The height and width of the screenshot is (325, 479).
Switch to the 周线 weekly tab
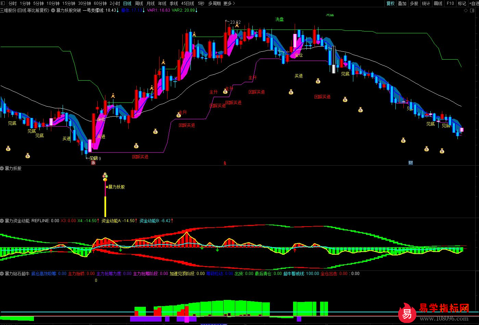[x=139, y=3]
